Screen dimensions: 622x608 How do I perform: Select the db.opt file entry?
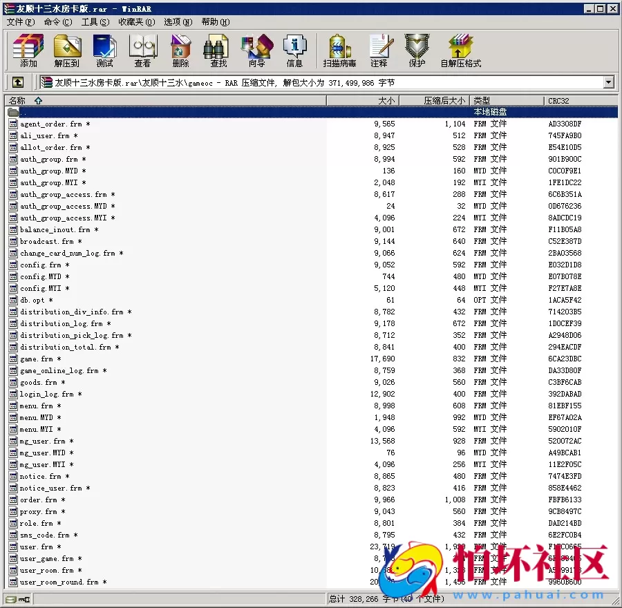[32, 300]
